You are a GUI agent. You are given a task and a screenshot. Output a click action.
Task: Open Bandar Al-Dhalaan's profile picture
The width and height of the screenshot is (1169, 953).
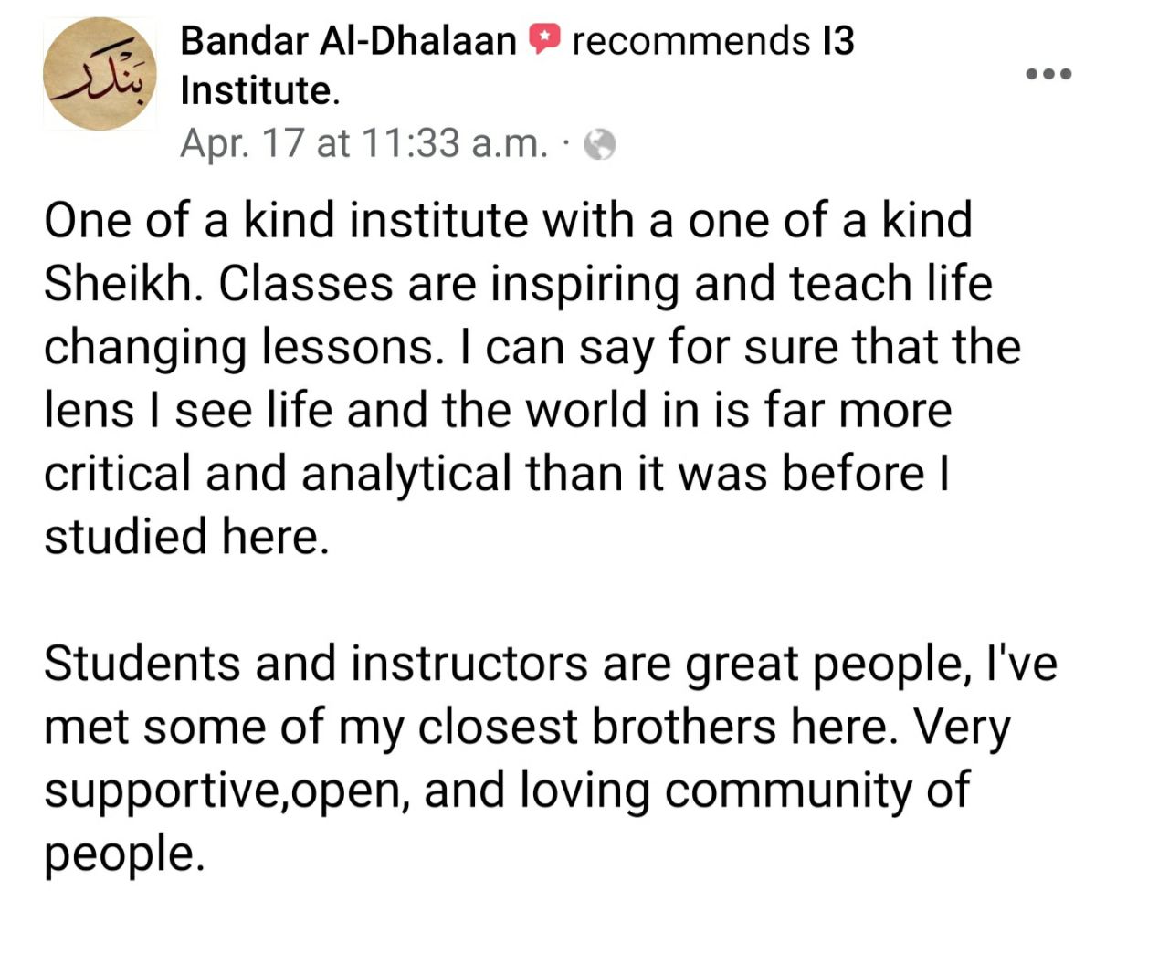pyautogui.click(x=100, y=73)
